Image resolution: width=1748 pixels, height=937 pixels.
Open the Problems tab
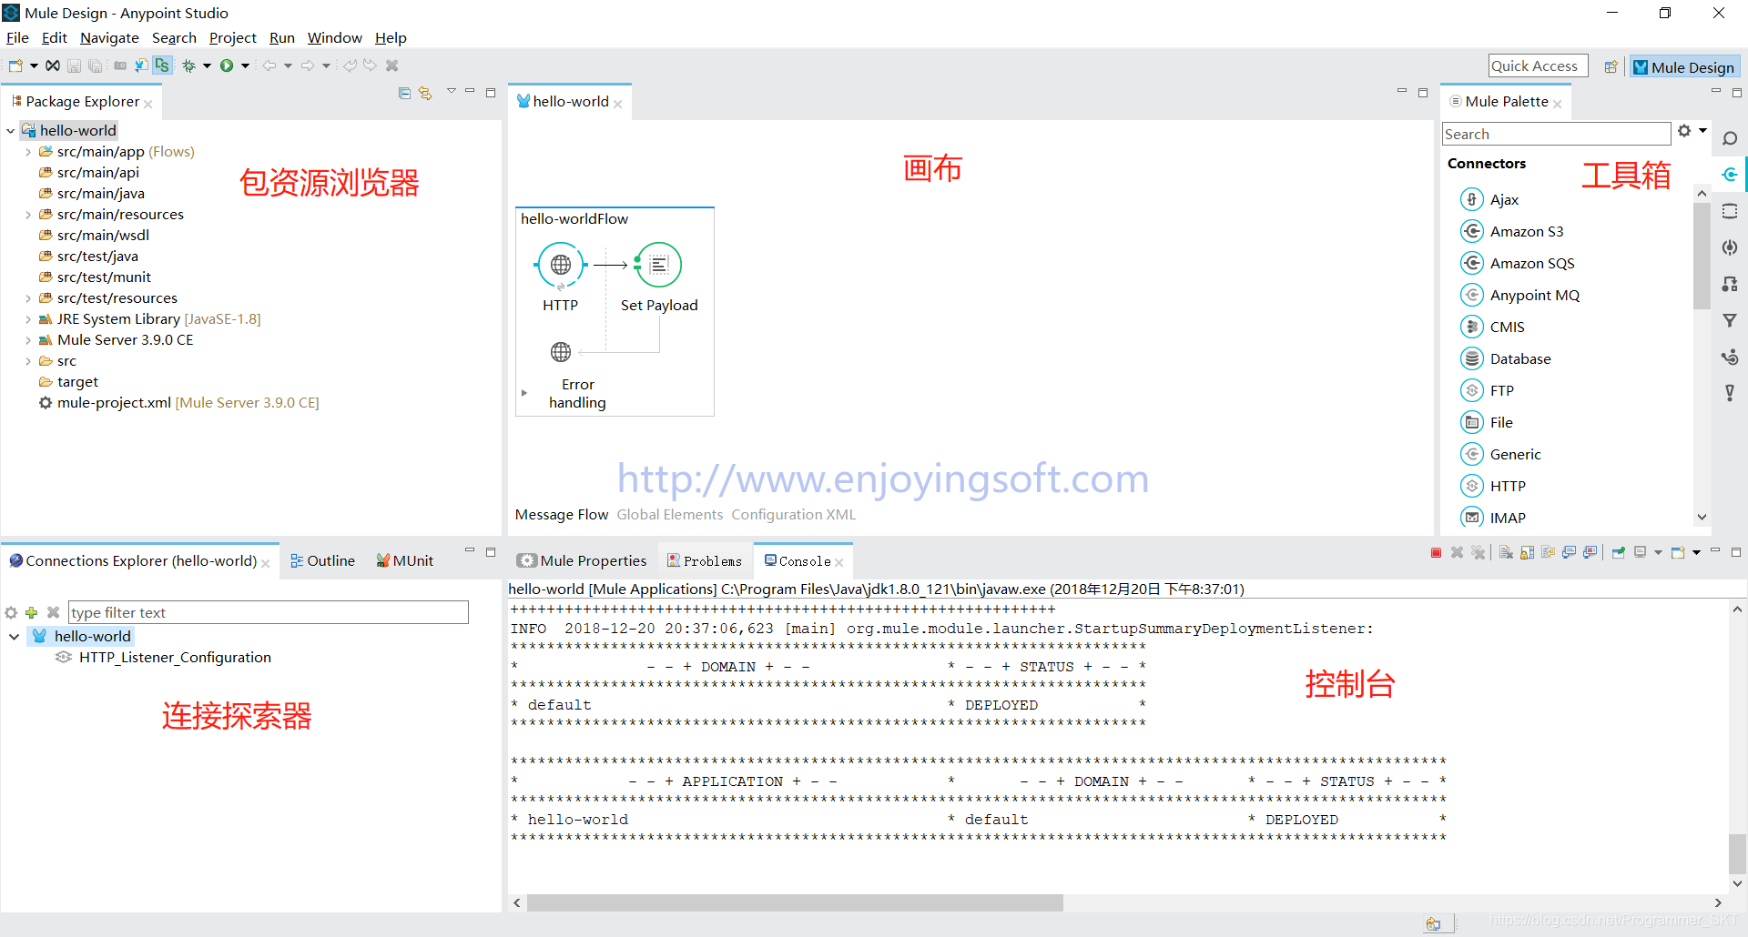705,561
